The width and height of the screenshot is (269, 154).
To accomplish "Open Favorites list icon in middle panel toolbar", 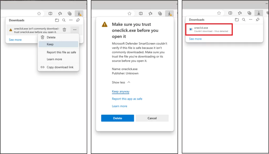I will coord(150,14).
